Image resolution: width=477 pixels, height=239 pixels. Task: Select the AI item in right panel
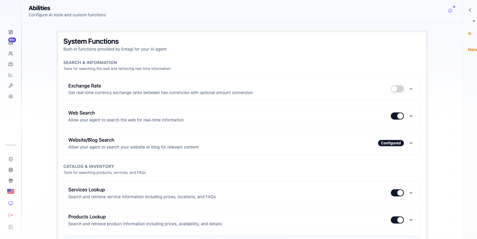click(470, 34)
